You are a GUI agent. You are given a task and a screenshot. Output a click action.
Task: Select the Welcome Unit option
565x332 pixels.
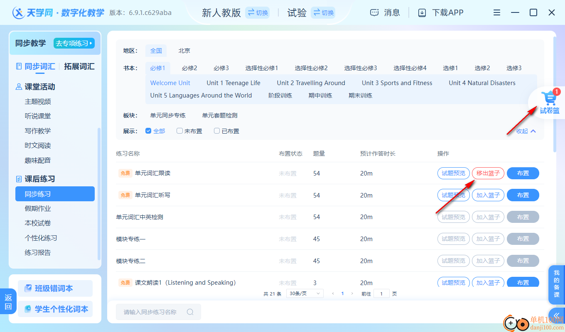coord(170,83)
